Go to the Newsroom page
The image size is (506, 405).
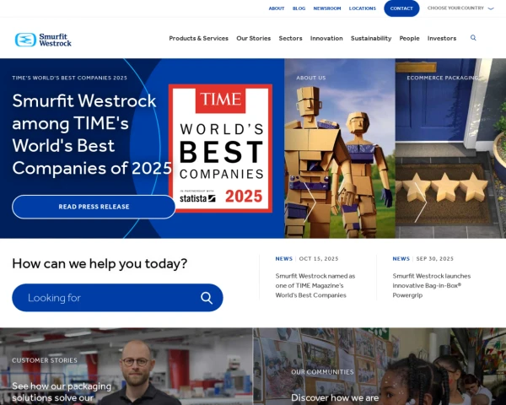(x=327, y=8)
